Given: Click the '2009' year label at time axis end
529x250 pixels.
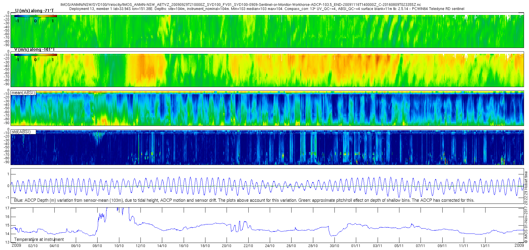Looking at the screenshot, I should (519, 245).
